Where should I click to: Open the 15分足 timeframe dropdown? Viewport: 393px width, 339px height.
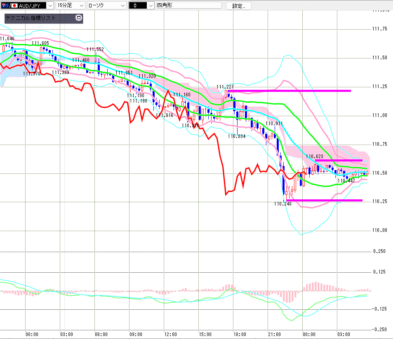tap(71, 5)
